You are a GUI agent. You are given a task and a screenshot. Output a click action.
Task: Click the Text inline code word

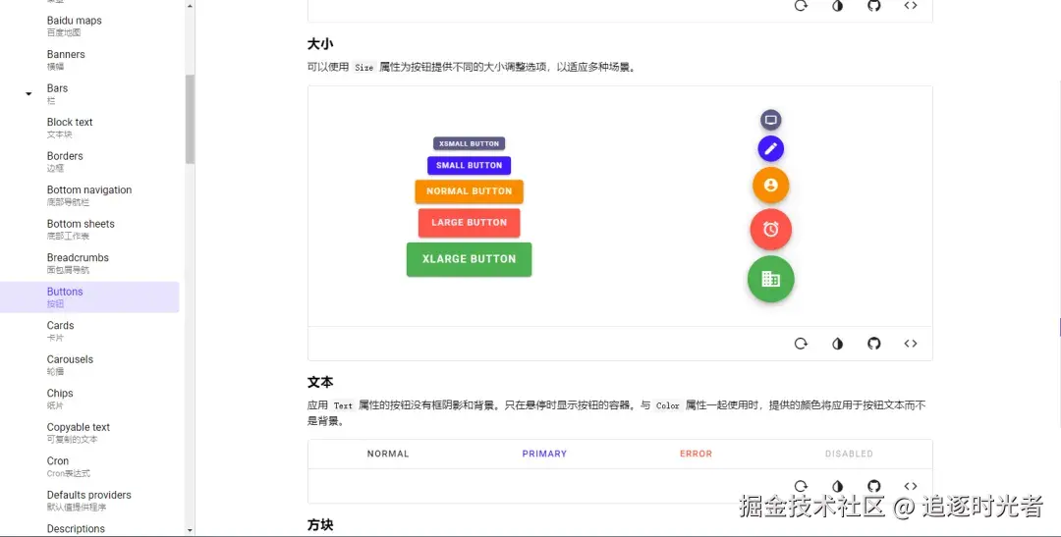pos(343,405)
